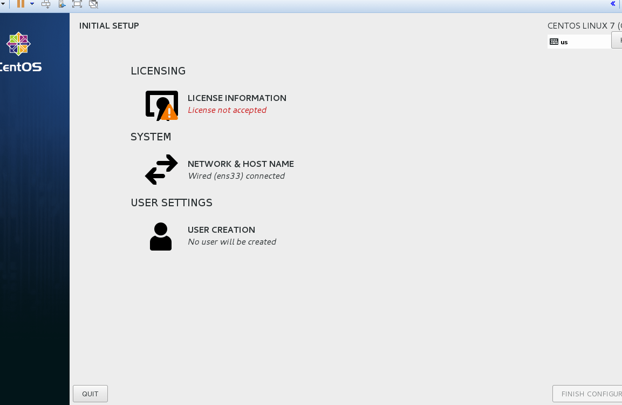Open NETWORK & HOST NAME settings
Image resolution: width=622 pixels, height=405 pixels.
point(241,164)
